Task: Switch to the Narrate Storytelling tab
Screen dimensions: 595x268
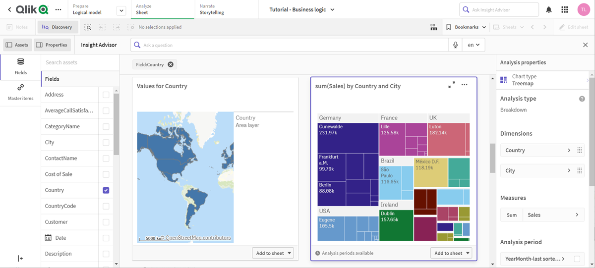Action: click(x=226, y=9)
